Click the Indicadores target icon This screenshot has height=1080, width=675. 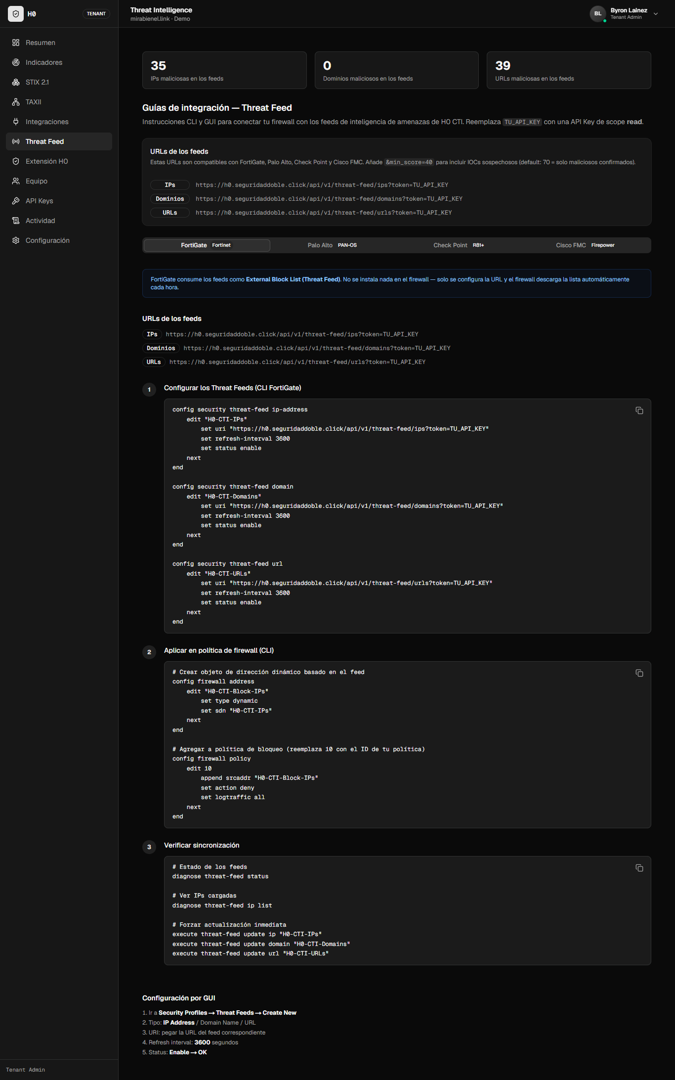click(16, 62)
